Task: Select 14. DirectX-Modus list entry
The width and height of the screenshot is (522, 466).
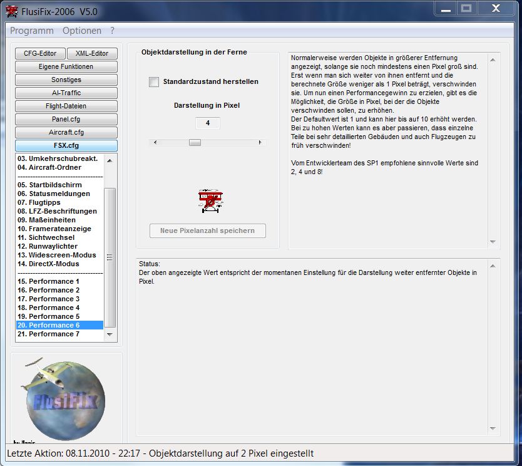Action: click(59, 264)
